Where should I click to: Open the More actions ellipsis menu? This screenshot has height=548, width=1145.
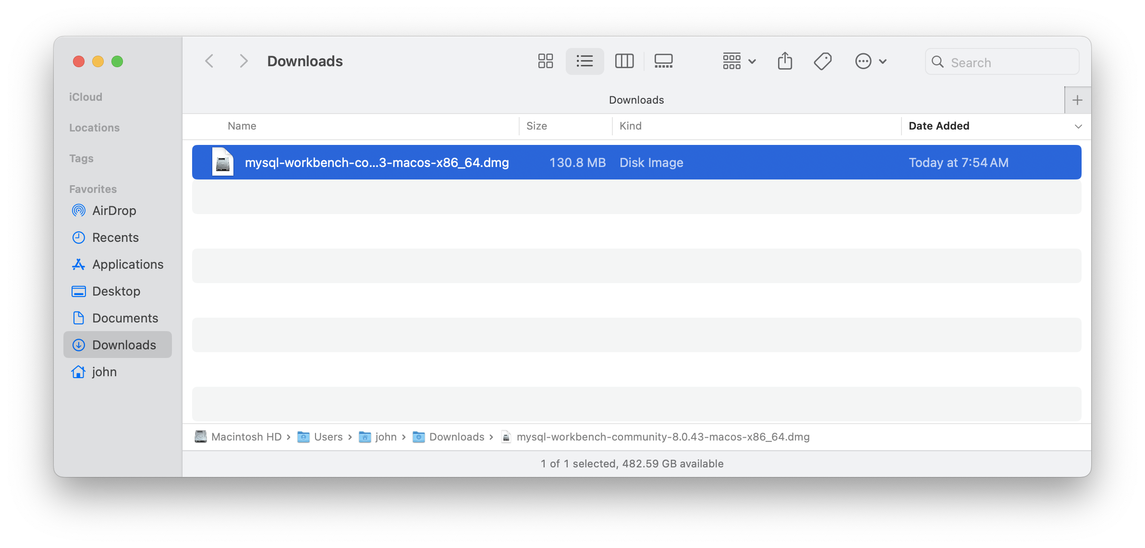871,61
